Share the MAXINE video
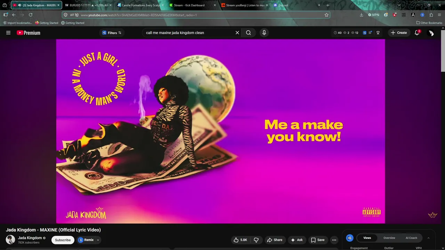445x250 pixels. (x=274, y=240)
